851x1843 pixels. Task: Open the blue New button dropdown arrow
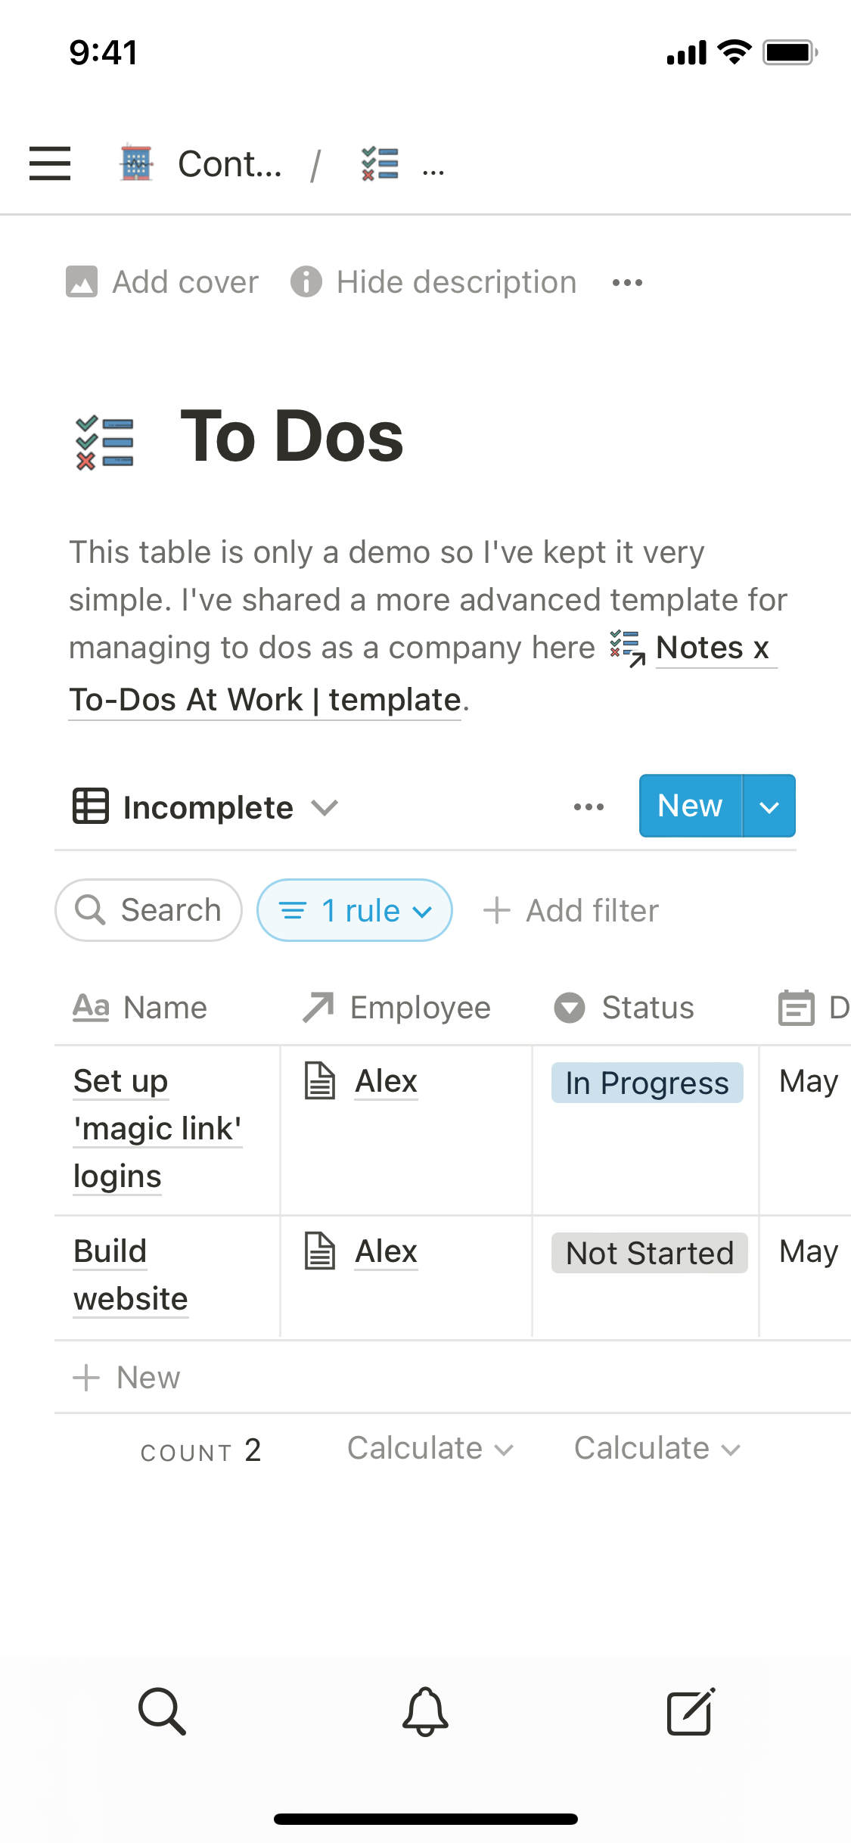coord(769,807)
